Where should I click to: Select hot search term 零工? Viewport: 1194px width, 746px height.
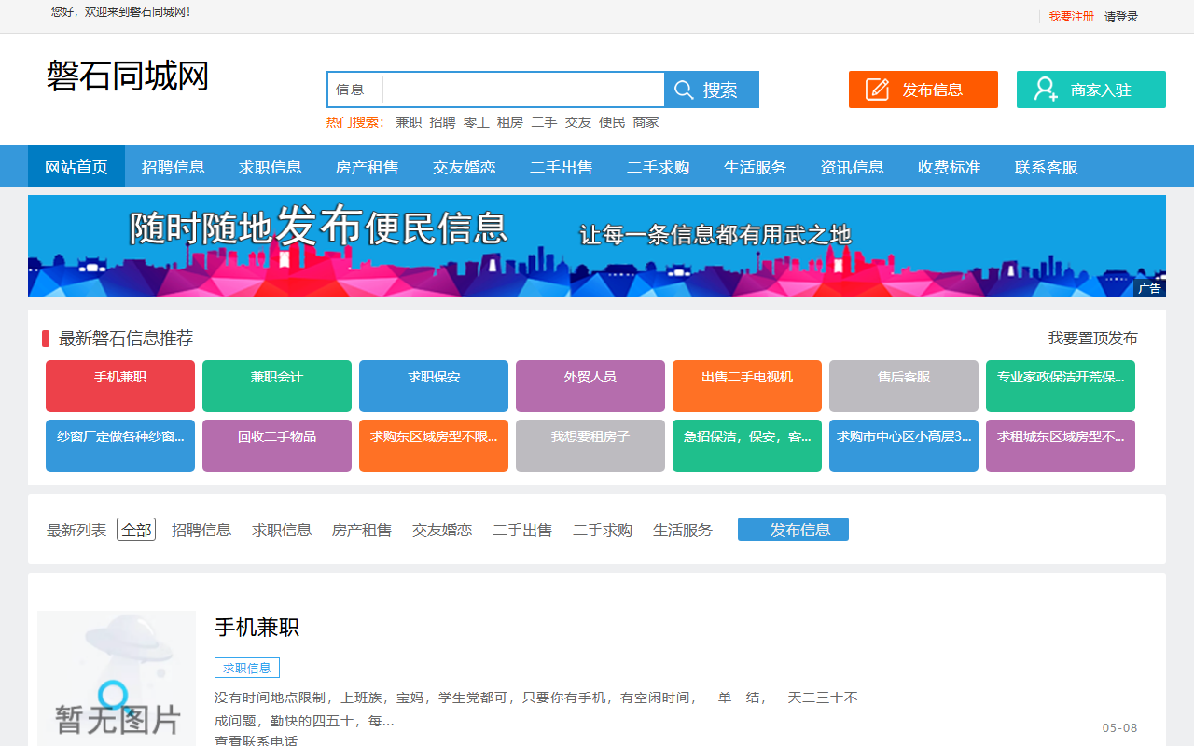pyautogui.click(x=476, y=122)
